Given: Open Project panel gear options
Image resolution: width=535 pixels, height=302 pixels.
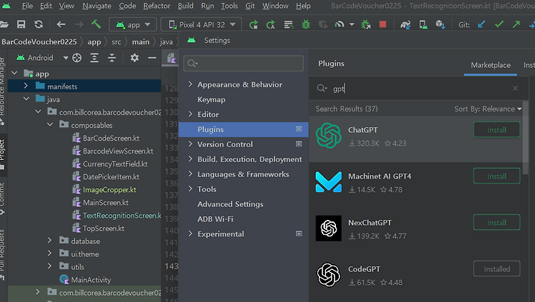Looking at the screenshot, I should [x=134, y=58].
